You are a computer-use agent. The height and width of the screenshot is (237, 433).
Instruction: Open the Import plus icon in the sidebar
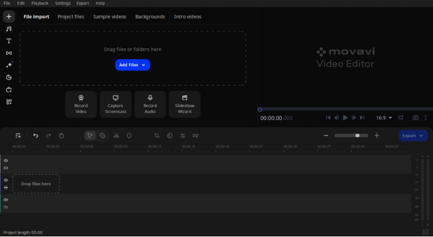click(x=9, y=17)
